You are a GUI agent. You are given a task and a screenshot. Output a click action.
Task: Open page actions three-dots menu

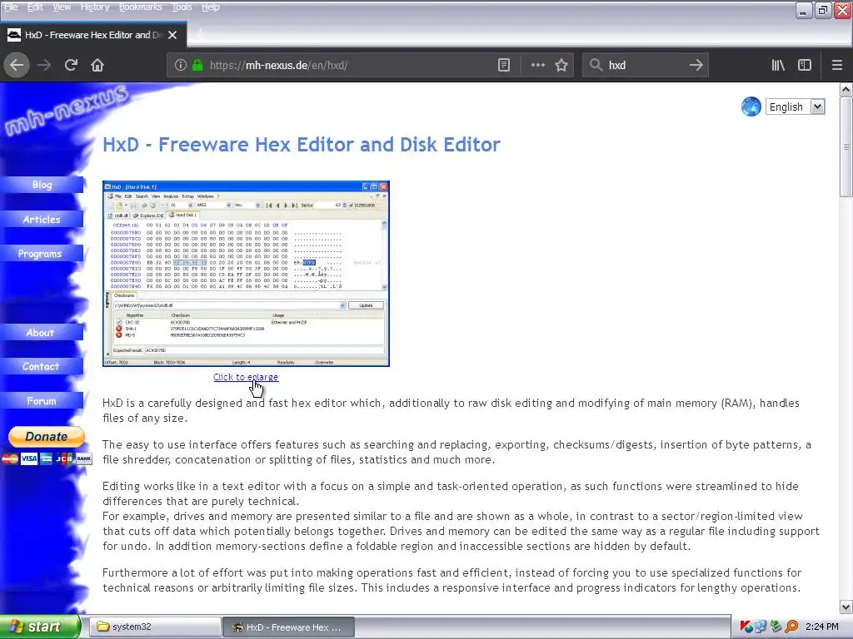537,65
